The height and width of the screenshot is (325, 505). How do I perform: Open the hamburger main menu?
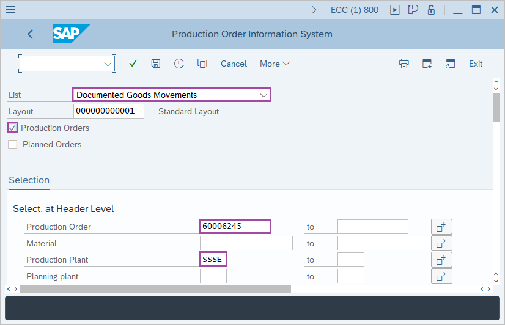pos(10,10)
